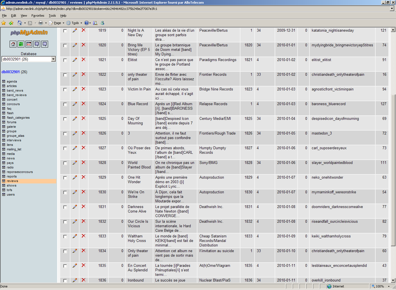Click browse icon beside users table
396x290 pixels.
(x=4, y=194)
